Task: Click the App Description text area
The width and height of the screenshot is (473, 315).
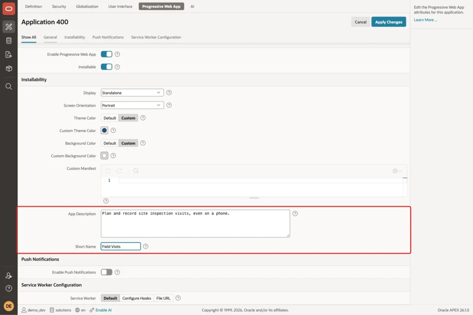Action: point(195,223)
